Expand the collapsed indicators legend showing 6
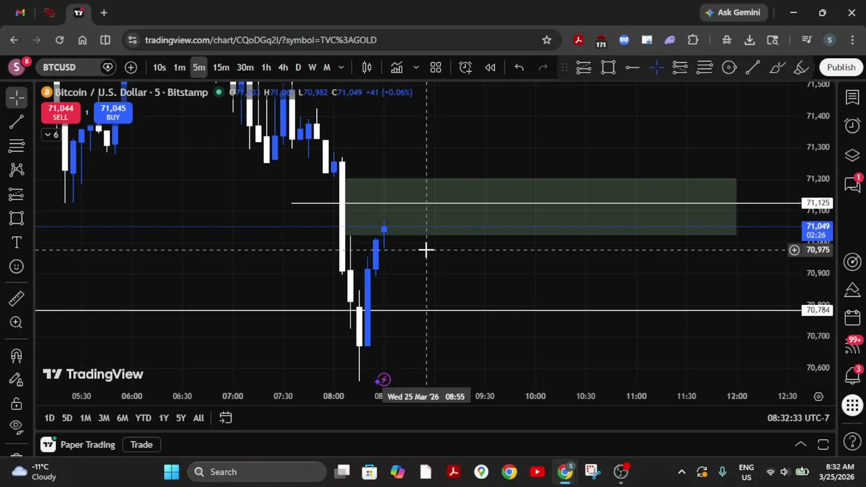Screen dimensions: 866x487 [x=51, y=135]
